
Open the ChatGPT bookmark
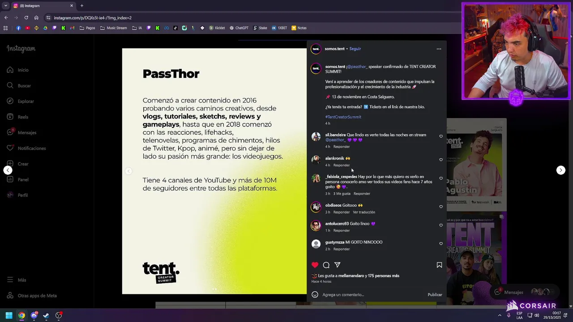pos(239,28)
